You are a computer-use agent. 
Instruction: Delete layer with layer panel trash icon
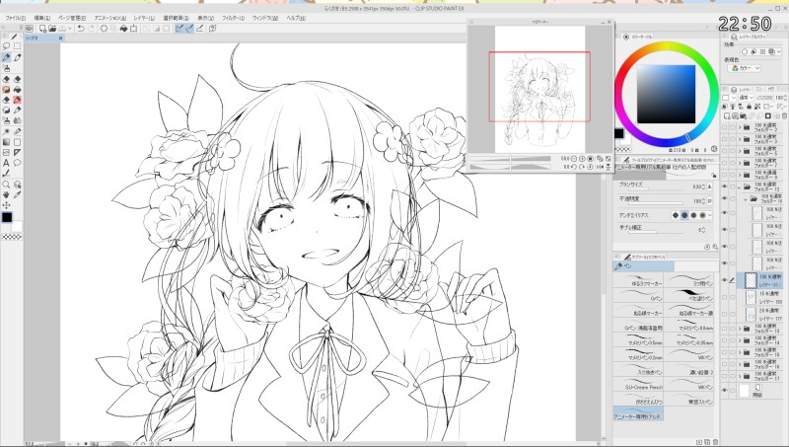(784, 115)
